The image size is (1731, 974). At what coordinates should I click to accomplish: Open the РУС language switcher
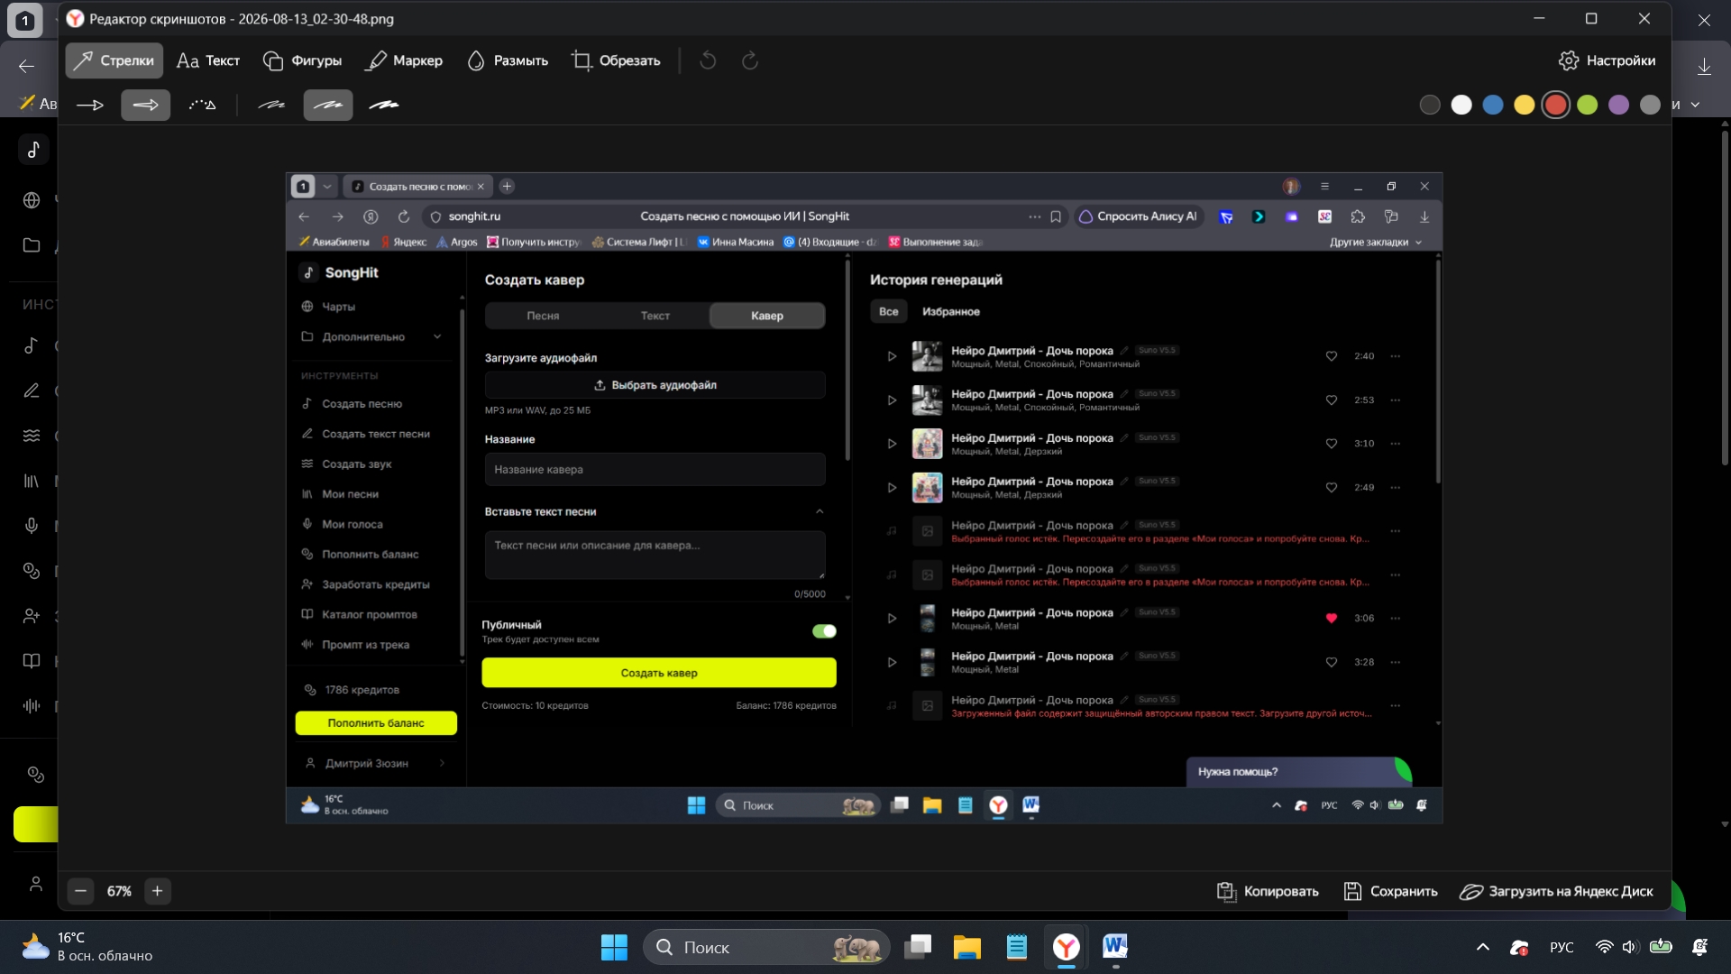[x=1562, y=947]
